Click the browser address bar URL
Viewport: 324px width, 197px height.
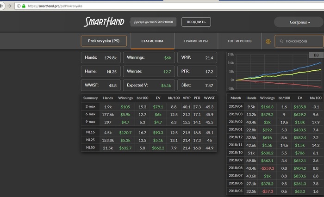click(x=55, y=6)
